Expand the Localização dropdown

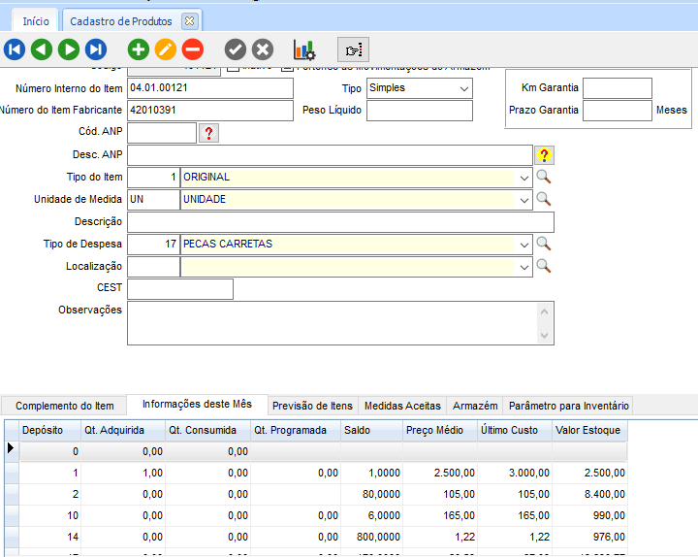click(x=524, y=266)
